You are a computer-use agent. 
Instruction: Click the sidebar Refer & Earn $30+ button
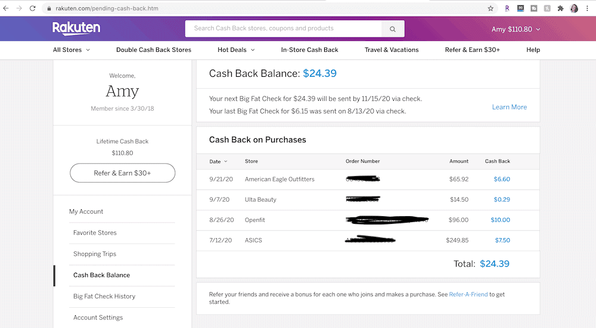(122, 173)
